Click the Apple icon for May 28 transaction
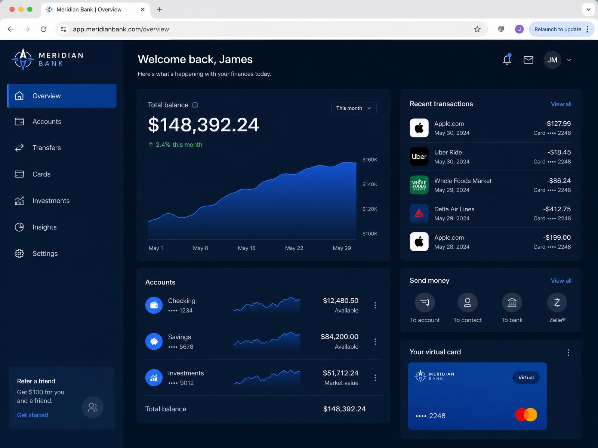The height and width of the screenshot is (448, 598). (419, 242)
